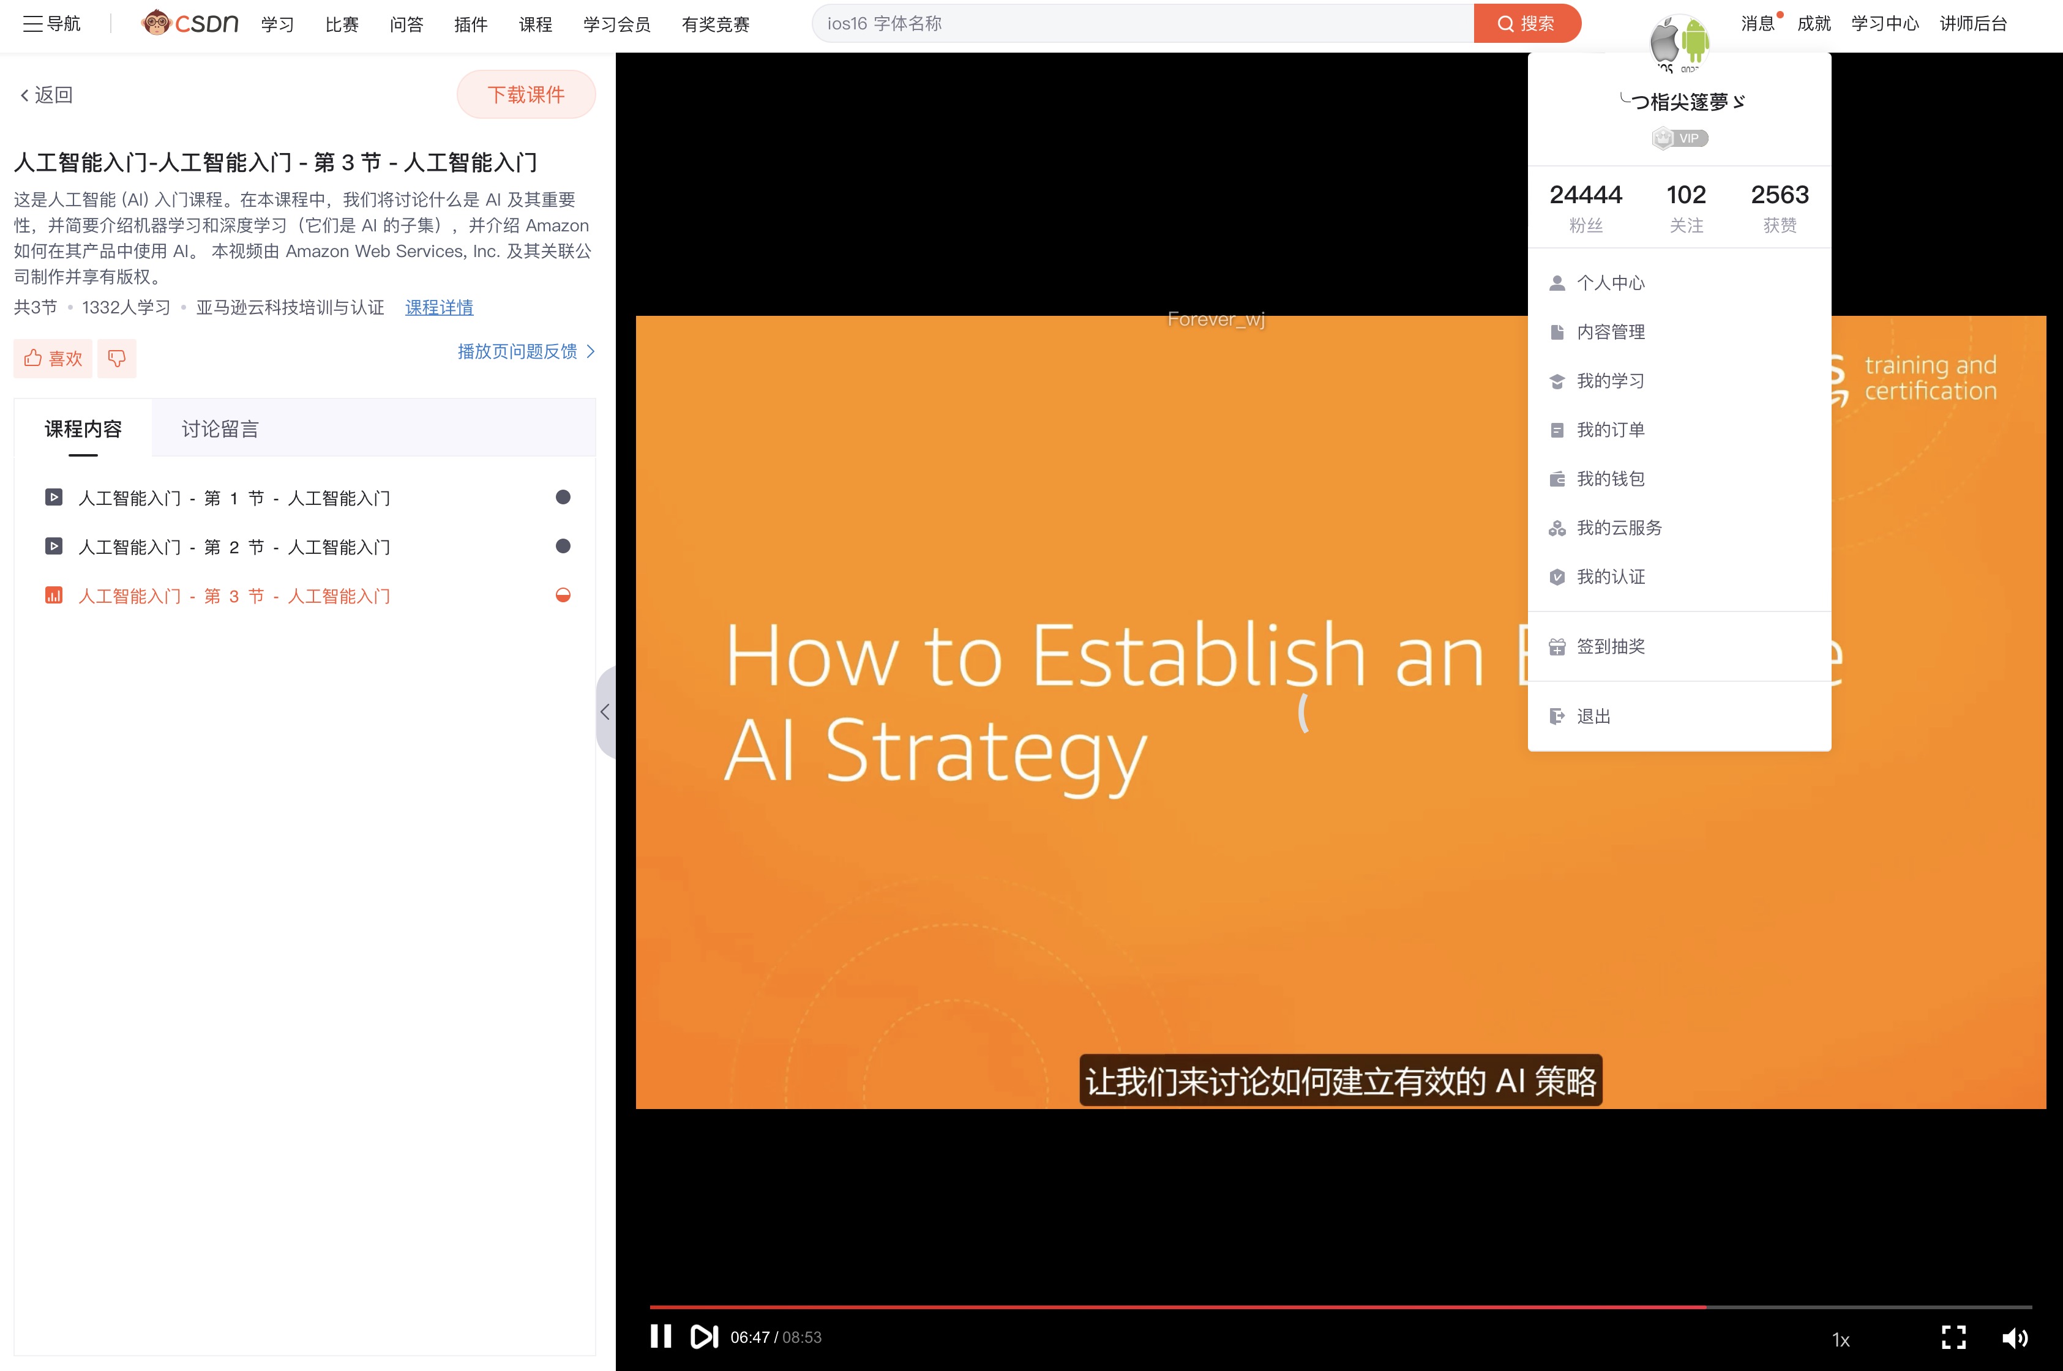Download courseware via 下载课件
2063x1371 pixels.
526,94
